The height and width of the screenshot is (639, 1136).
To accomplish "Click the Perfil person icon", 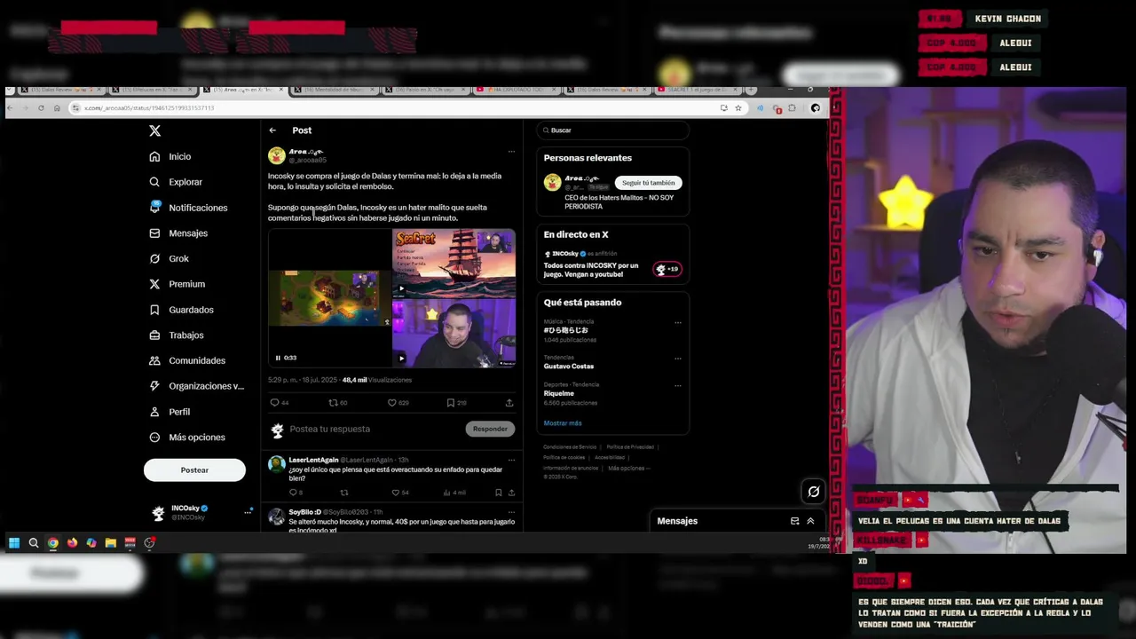I will [154, 412].
